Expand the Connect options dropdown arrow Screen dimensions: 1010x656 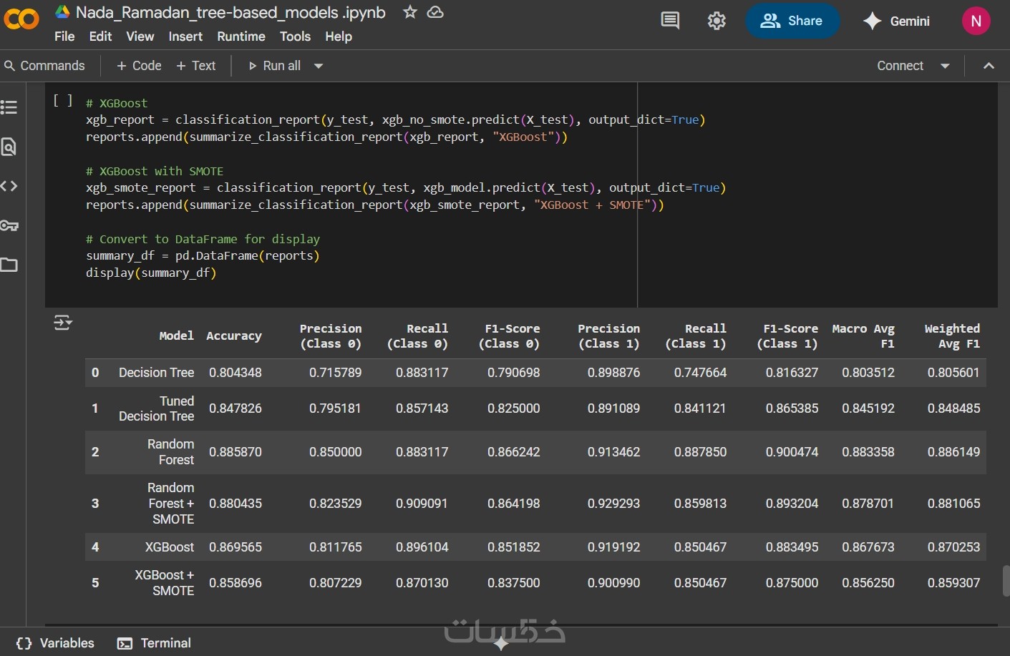(945, 66)
